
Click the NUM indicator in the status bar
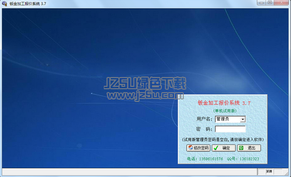(x=269, y=172)
